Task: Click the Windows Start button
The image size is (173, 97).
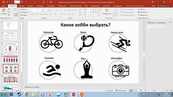Action: 3,95
